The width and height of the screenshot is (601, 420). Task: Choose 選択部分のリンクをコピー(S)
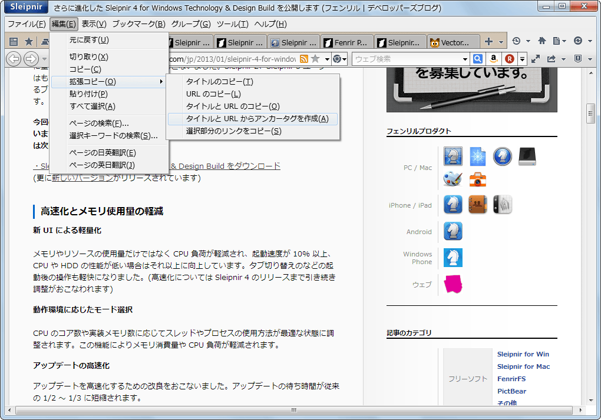tap(253, 131)
